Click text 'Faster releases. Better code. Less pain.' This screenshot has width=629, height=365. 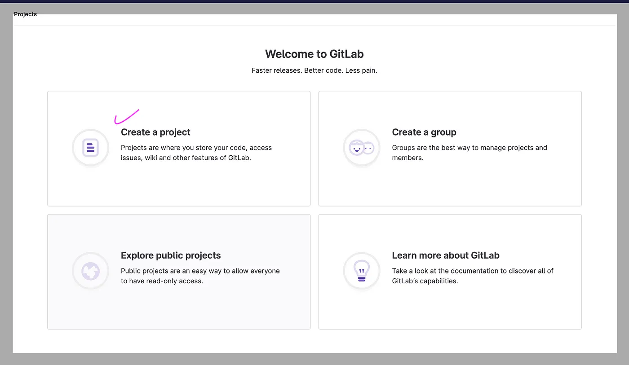(x=314, y=70)
